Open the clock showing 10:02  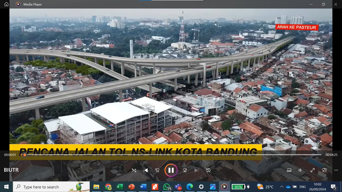317,187
